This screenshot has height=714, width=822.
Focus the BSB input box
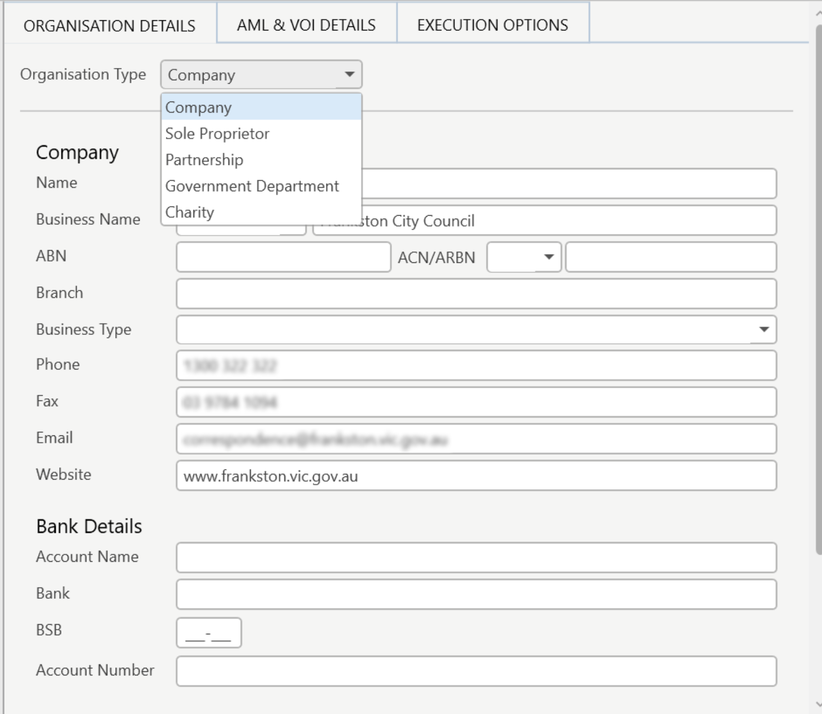pyautogui.click(x=209, y=633)
